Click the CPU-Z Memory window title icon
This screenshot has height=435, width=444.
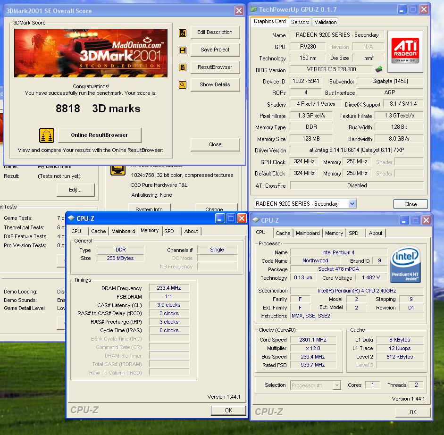pyautogui.click(x=71, y=218)
